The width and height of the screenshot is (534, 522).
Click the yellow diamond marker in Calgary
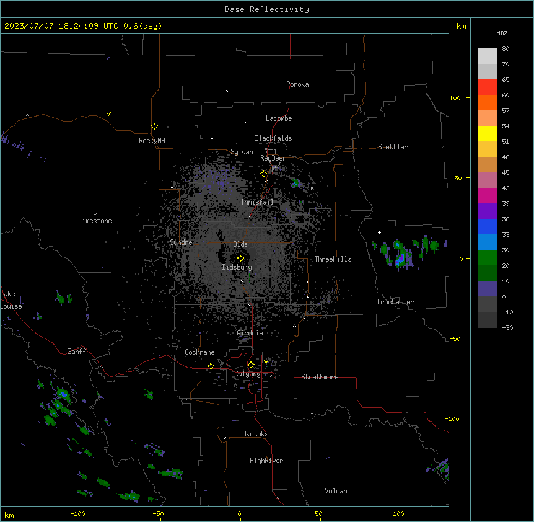[x=251, y=365]
